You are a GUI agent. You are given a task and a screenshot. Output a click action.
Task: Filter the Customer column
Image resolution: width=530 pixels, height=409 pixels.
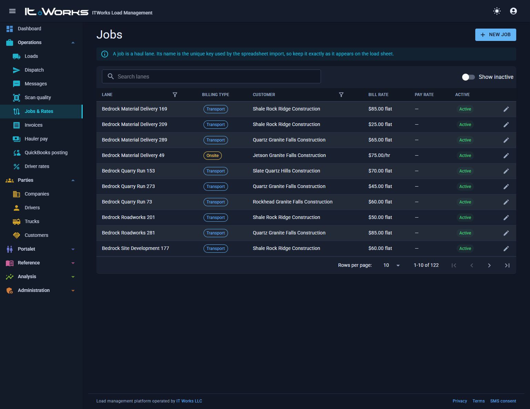(341, 95)
